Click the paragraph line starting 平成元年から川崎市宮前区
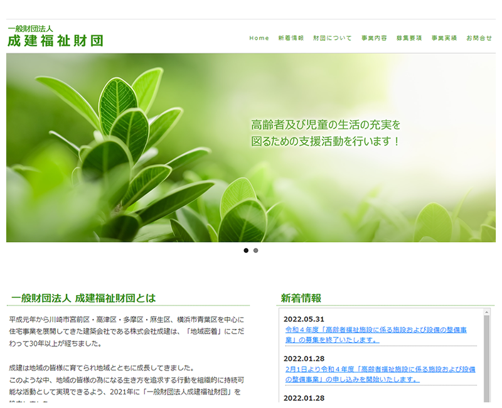 [127, 319]
